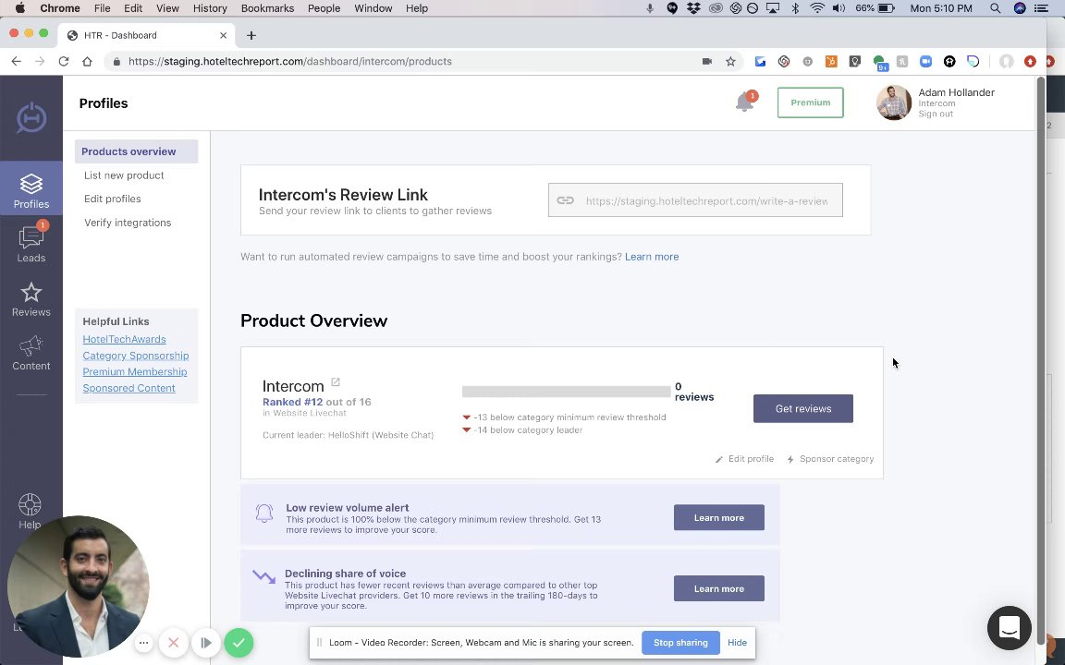
Task: Click camera icon in address bar
Action: (707, 61)
